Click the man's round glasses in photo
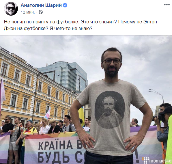 click(x=111, y=61)
